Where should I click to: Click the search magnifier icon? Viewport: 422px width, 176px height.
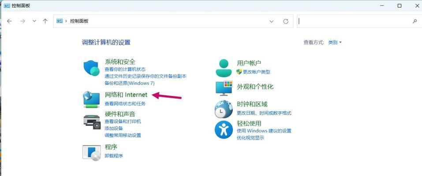click(x=415, y=21)
